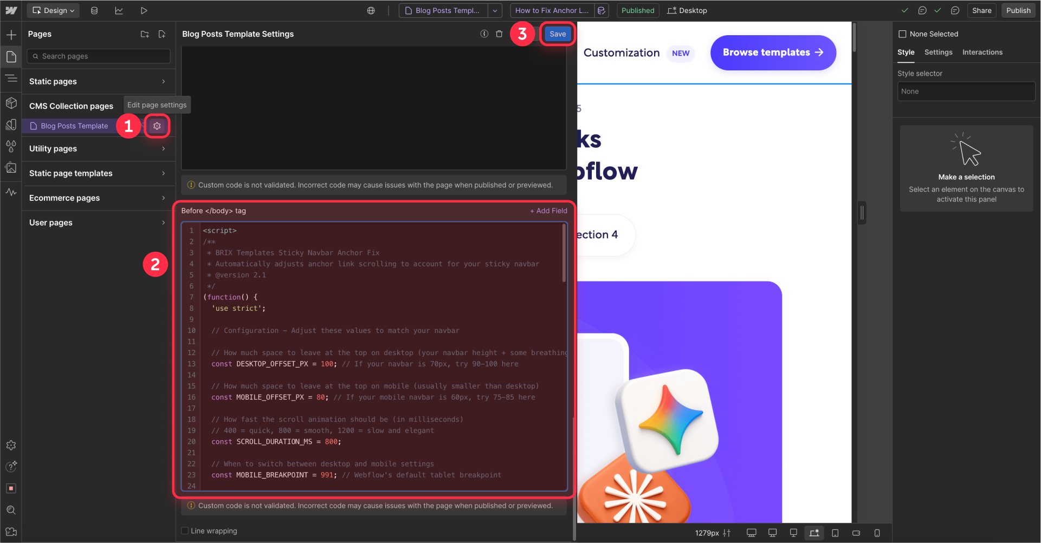
Task: Delete page with the trash icon
Action: tap(499, 34)
